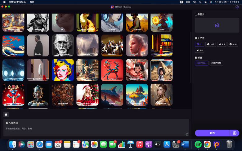
Task: Choose the Andy Warhol style thumbnail
Action: click(x=63, y=70)
